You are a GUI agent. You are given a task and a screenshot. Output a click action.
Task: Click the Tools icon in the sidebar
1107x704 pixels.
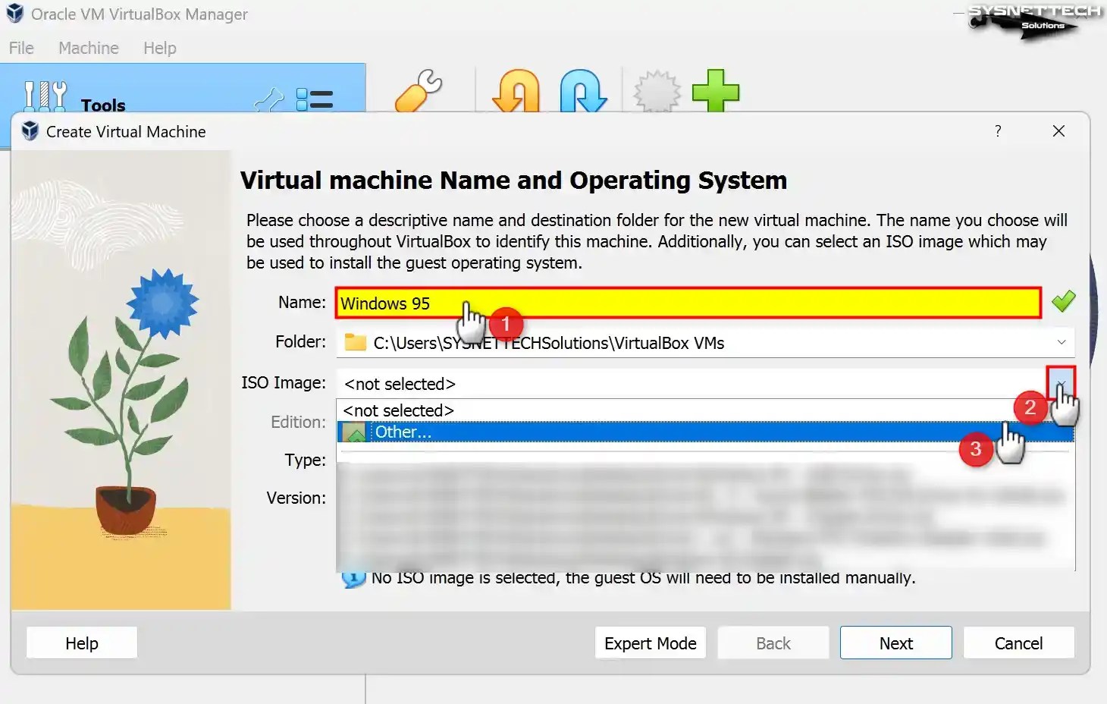click(x=43, y=96)
